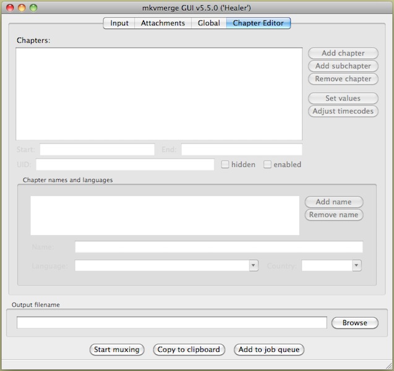Click Adjust timecodes button
This screenshot has width=394, height=371.
[x=343, y=111]
